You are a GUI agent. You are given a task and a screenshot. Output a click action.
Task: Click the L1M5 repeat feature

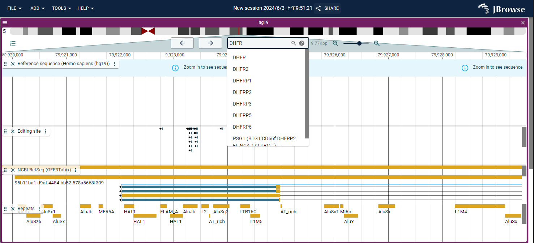pyautogui.click(x=255, y=216)
